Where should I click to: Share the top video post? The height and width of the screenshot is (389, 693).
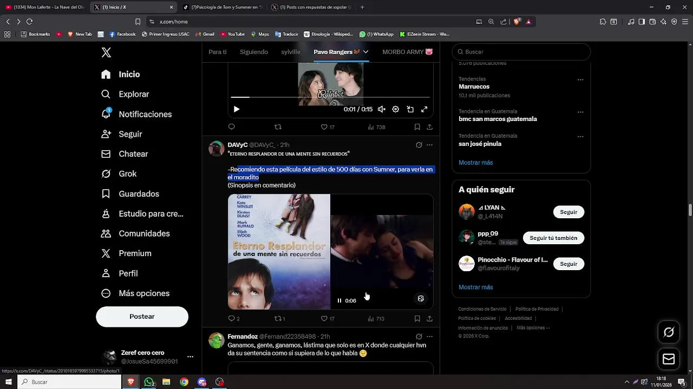[x=429, y=127]
